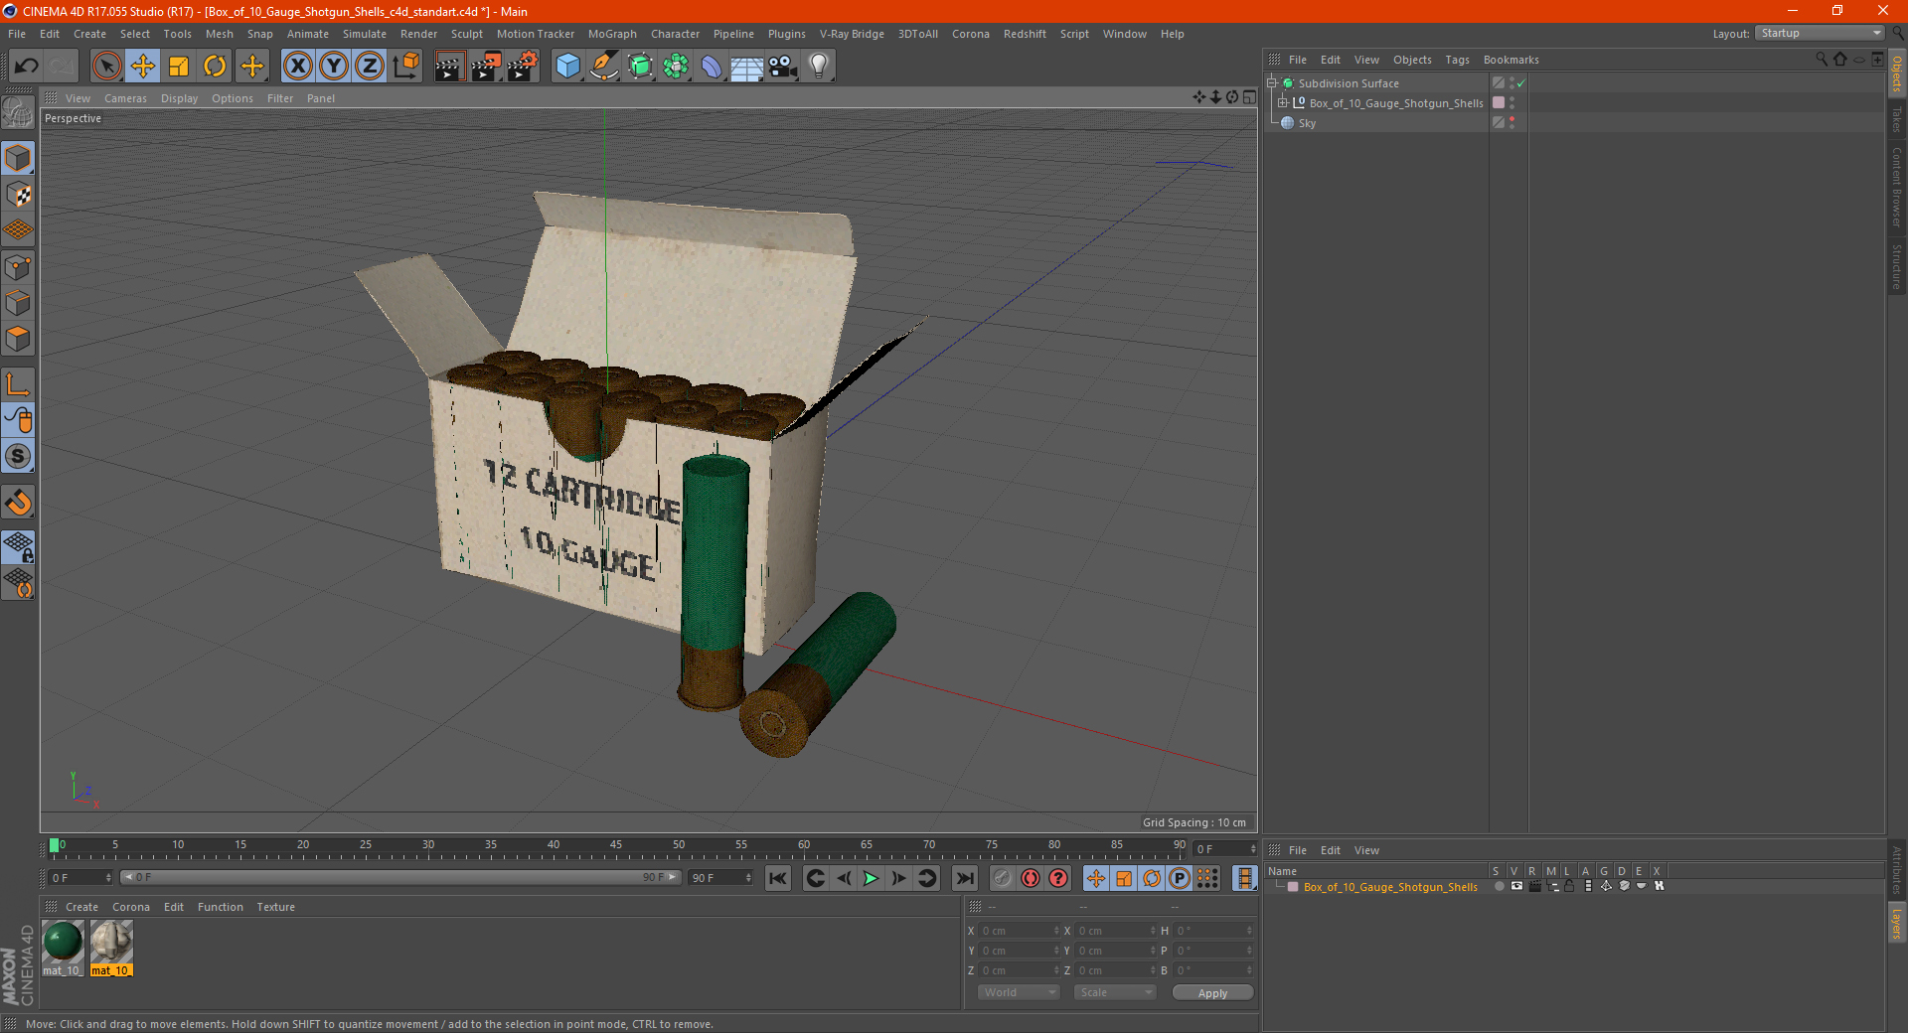Activate the Scale tool
Viewport: 1908px width, 1033px height.
pos(179,67)
